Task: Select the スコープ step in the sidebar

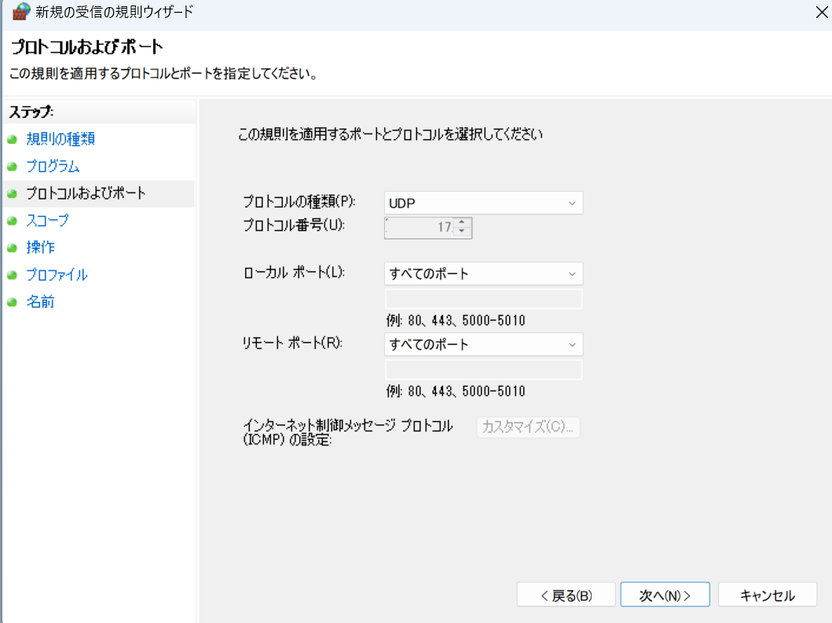Action: tap(49, 221)
